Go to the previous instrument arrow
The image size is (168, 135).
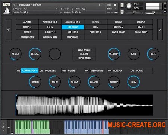coord(99,5)
